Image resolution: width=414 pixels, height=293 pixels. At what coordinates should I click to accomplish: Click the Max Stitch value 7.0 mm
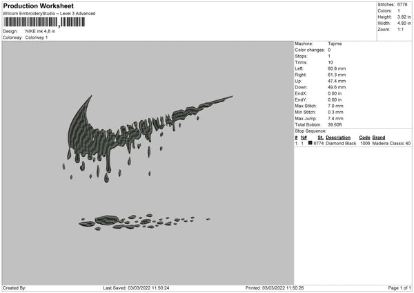pos(335,106)
